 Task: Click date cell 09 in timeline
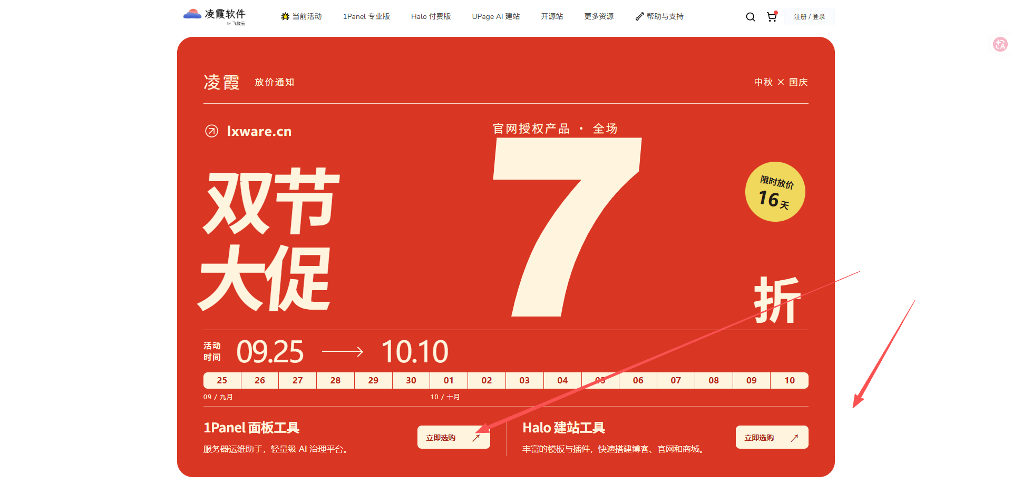point(752,380)
